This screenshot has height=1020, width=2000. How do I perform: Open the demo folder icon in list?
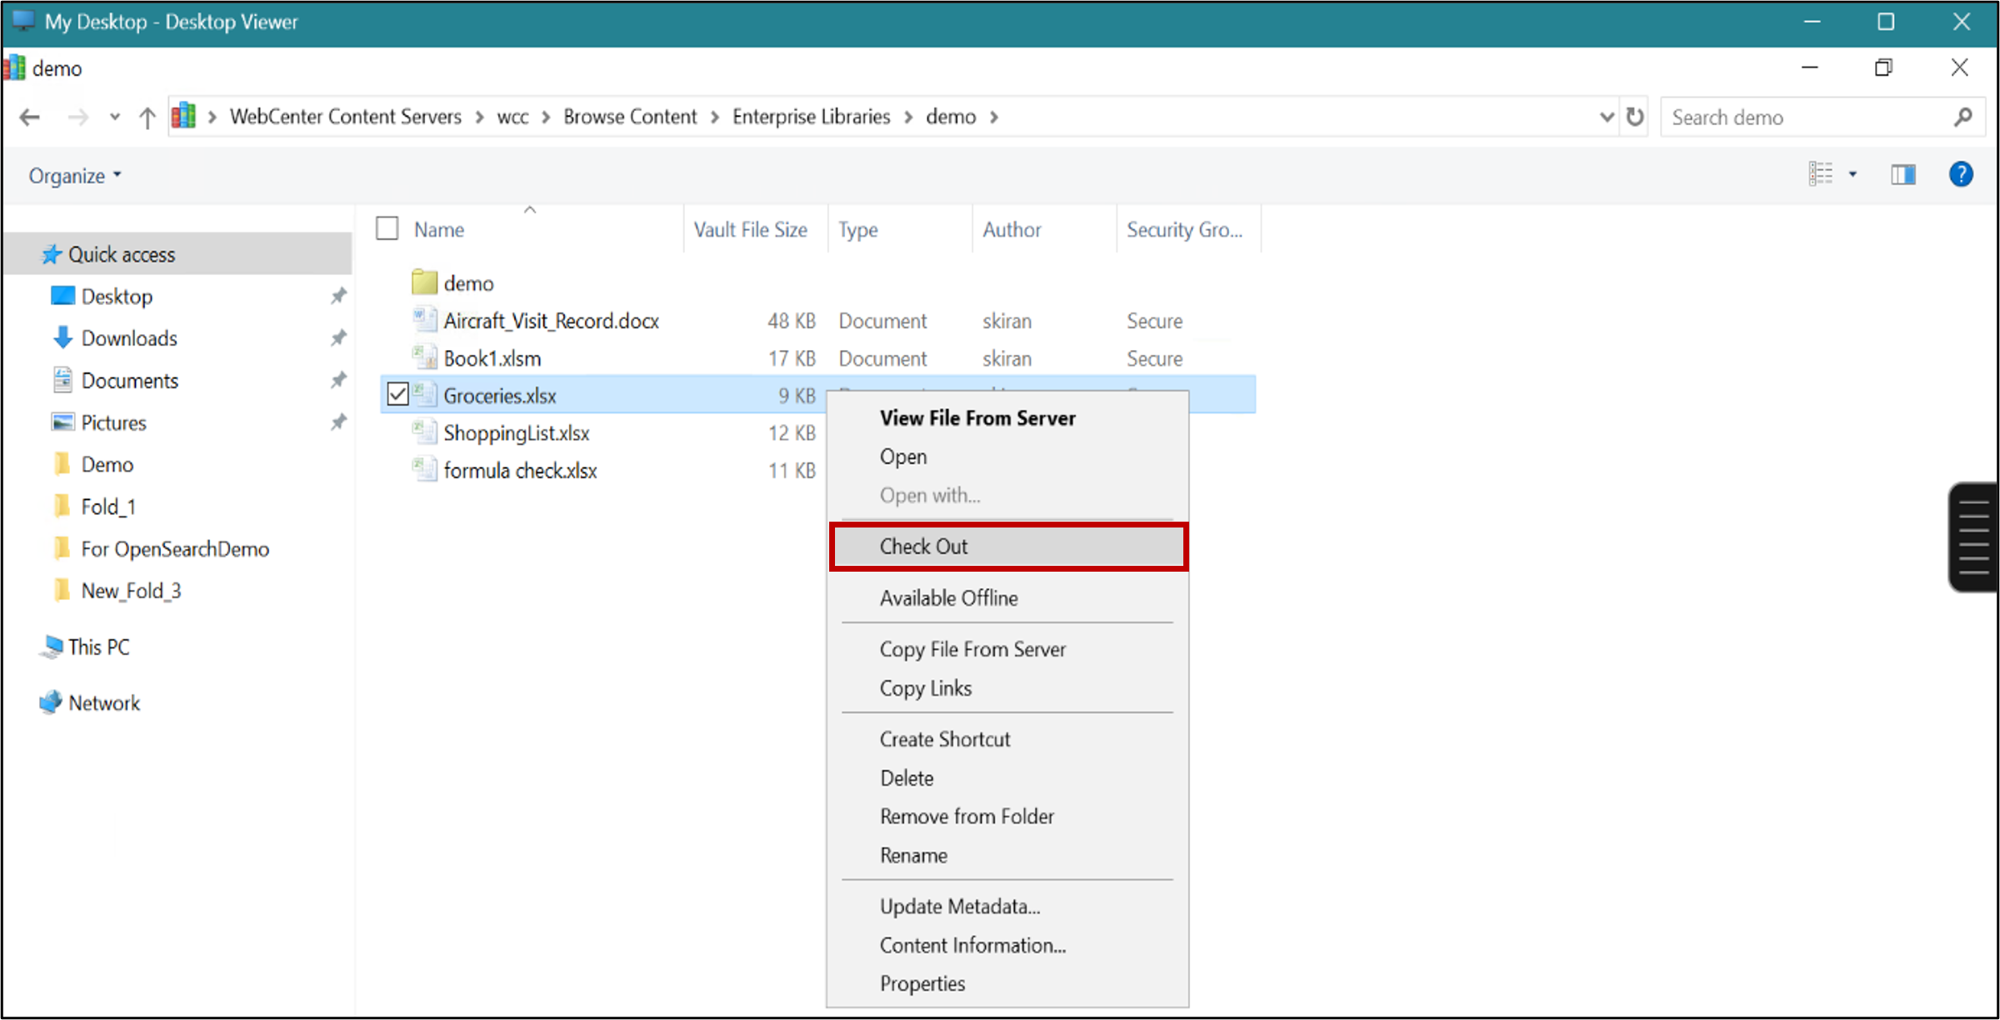[x=424, y=282]
